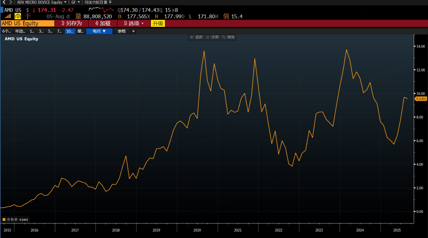
Task: Click the signal strength bars icon
Action: click(8, 16)
